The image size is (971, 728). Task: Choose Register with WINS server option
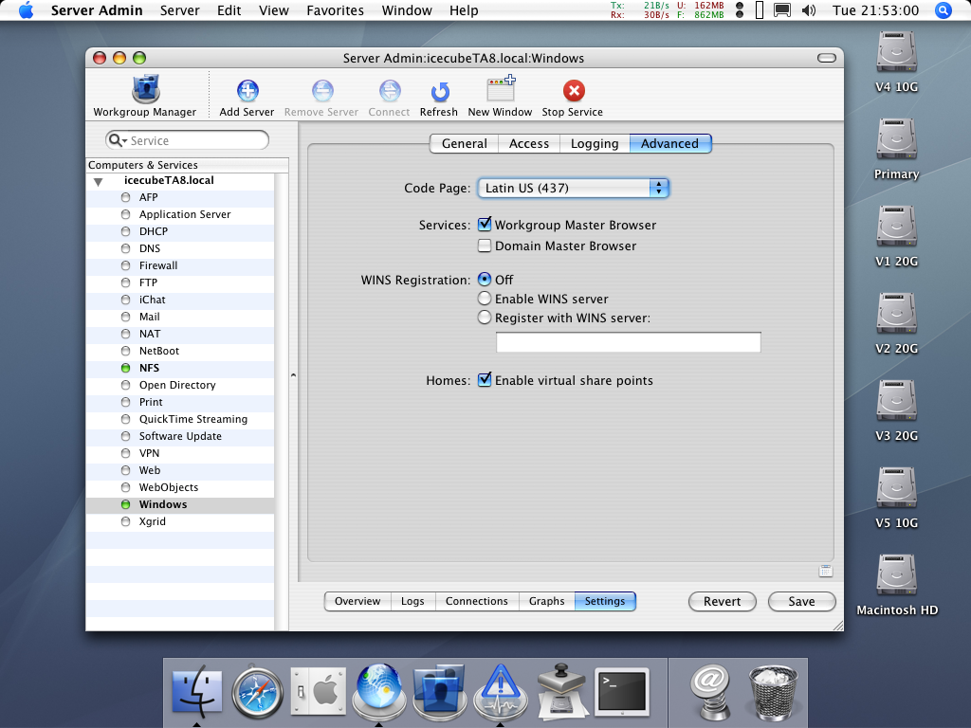(485, 318)
